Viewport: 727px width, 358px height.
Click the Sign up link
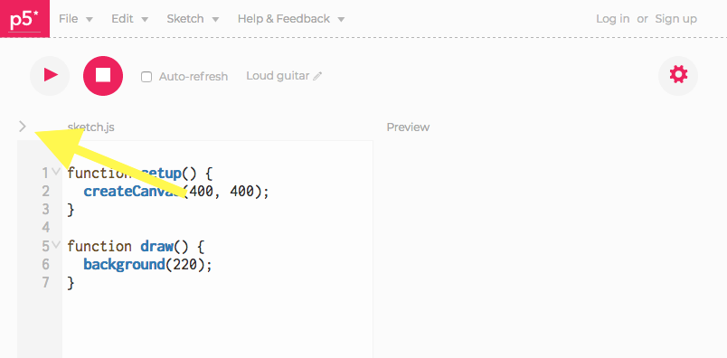point(675,19)
